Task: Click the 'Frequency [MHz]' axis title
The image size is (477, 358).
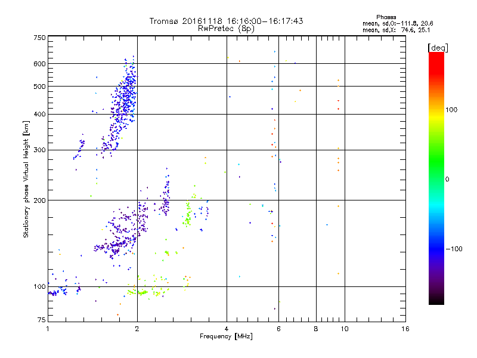Action: pos(226,337)
